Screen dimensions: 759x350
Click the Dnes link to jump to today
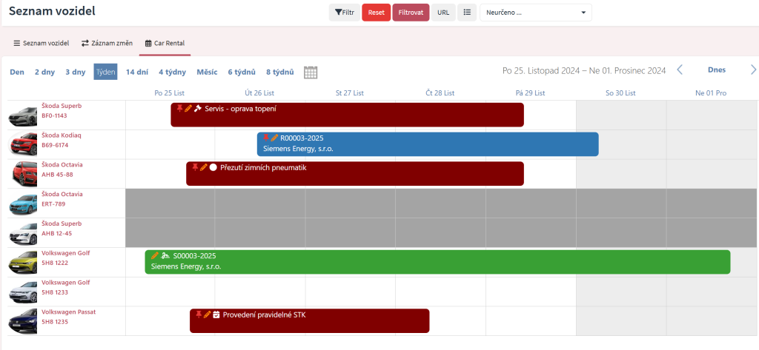[x=716, y=70]
